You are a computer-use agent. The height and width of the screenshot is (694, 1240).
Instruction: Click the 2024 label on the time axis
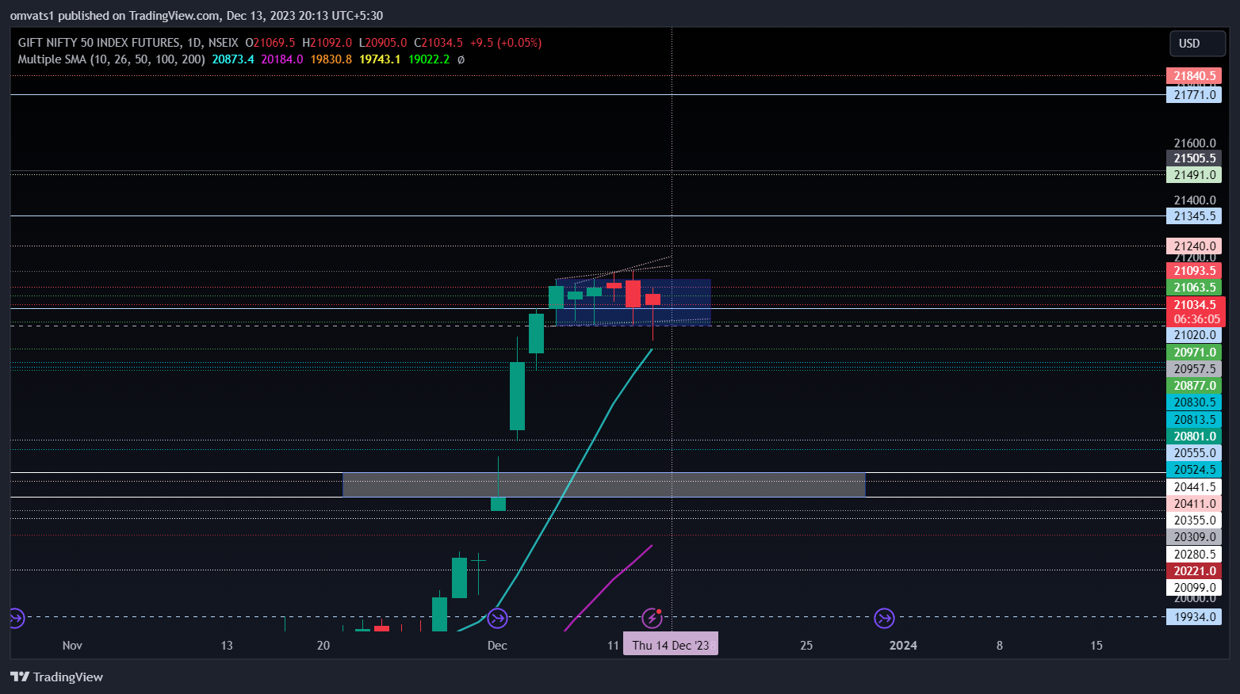903,646
